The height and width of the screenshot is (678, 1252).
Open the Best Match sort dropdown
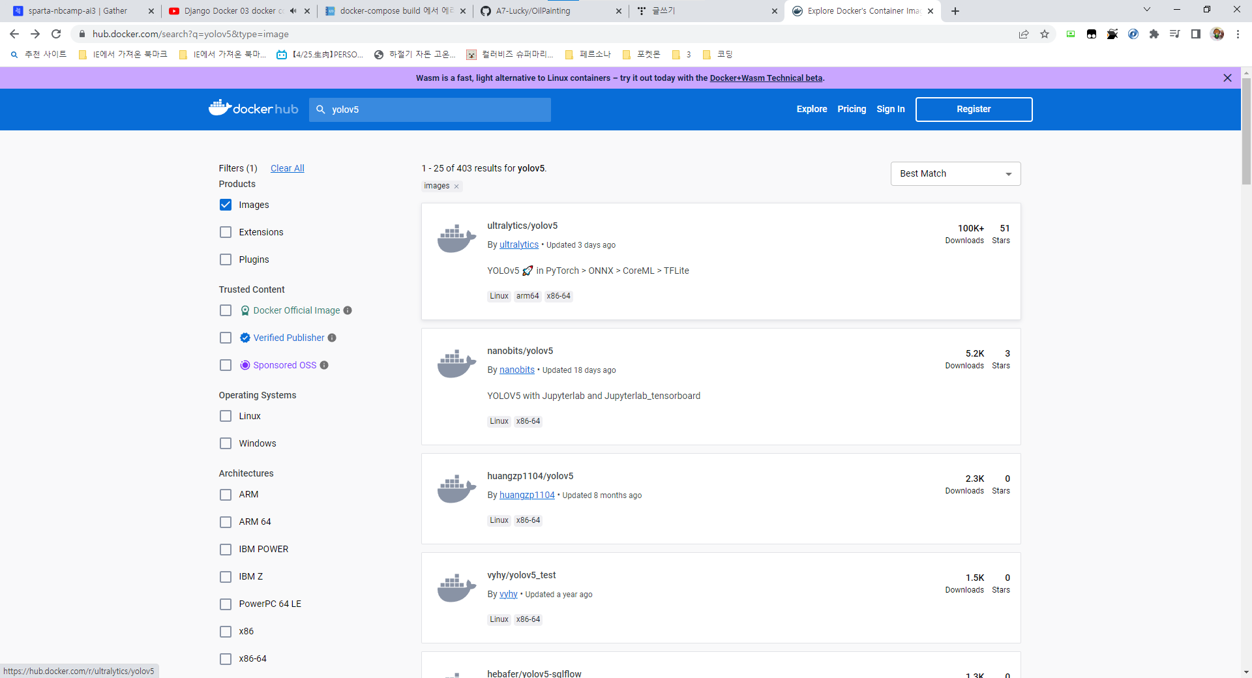pyautogui.click(x=955, y=173)
